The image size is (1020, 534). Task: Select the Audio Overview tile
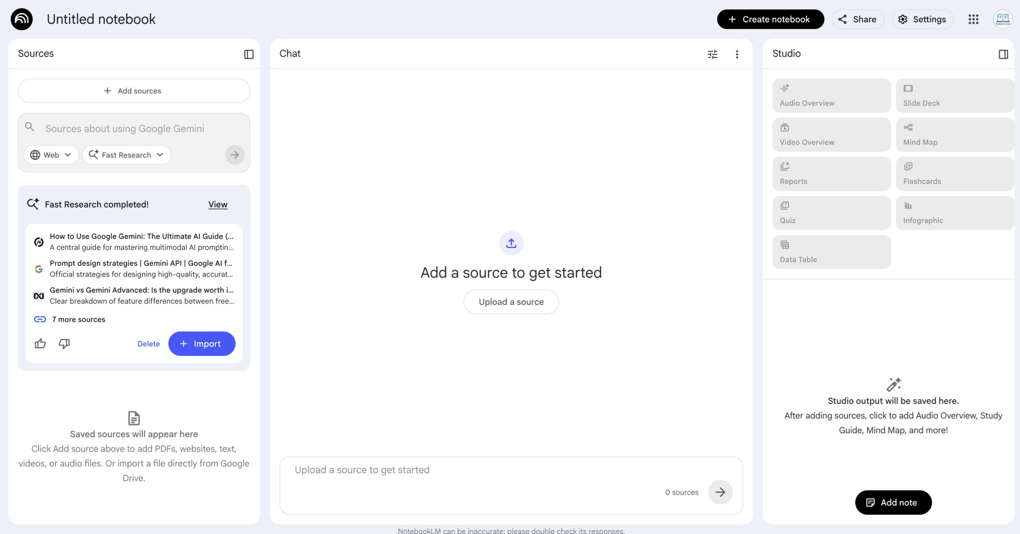pos(831,96)
